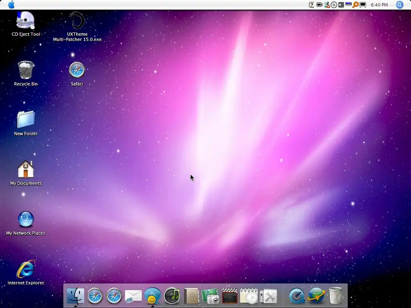This screenshot has height=308, width=411.
Task: Select UXTheme Multi-Patcher 15.0.exe icon
Action: click(x=77, y=20)
